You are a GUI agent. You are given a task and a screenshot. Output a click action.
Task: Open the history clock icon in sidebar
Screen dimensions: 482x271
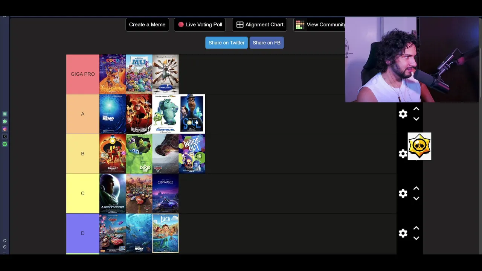5,247
